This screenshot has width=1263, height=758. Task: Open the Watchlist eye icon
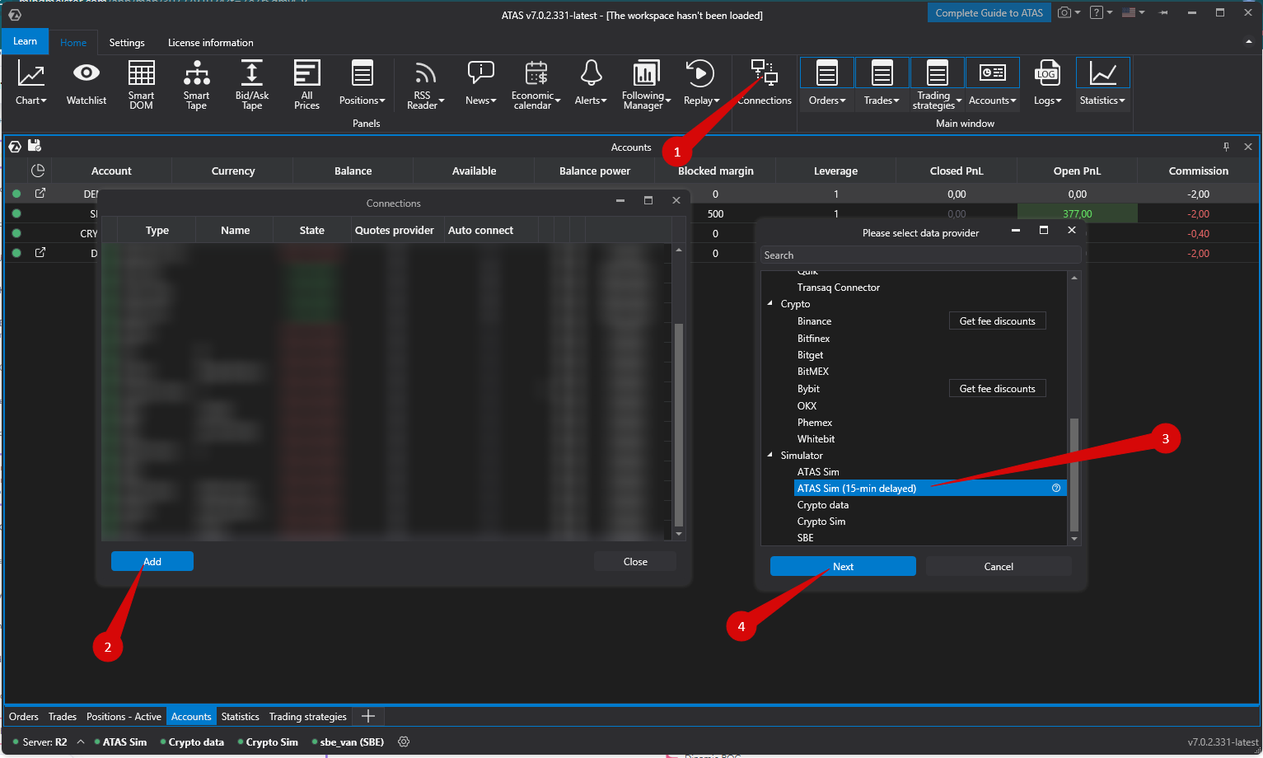click(87, 73)
